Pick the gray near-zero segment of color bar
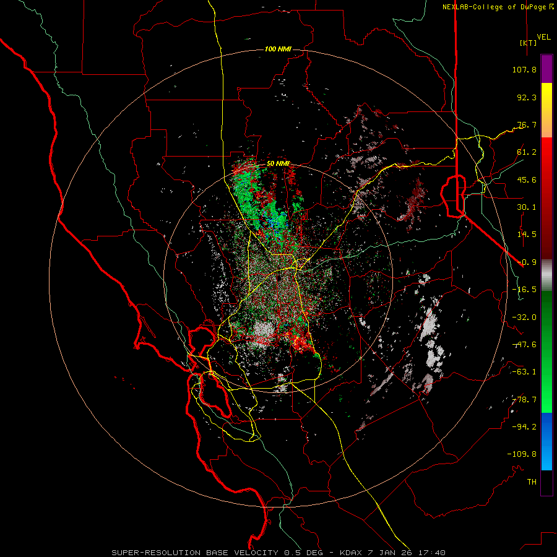The width and height of the screenshot is (557, 557). coord(546,275)
